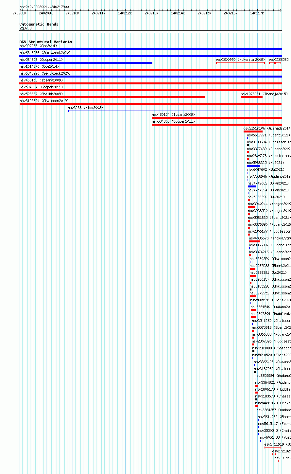Open variant nsv3195674 (Chaisson2019)

pos(44,101)
